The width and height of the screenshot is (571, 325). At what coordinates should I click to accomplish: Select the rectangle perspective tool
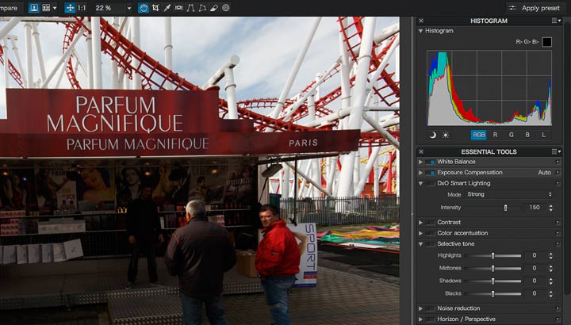(202, 8)
